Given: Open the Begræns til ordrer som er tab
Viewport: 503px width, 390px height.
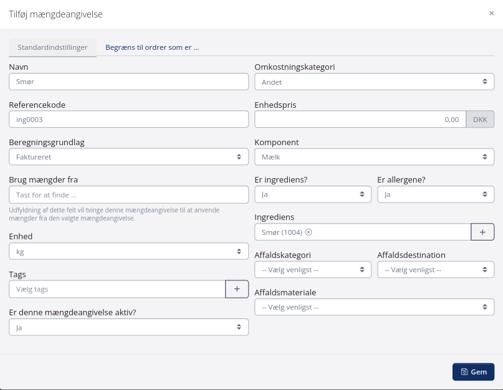Looking at the screenshot, I should click(x=152, y=47).
